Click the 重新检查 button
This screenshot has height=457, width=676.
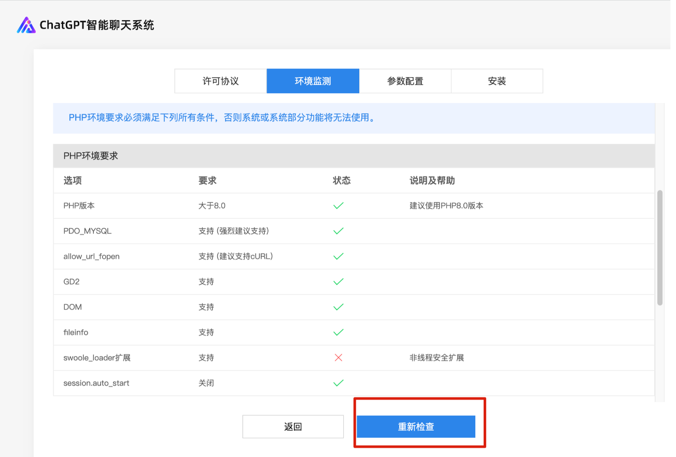(x=416, y=427)
